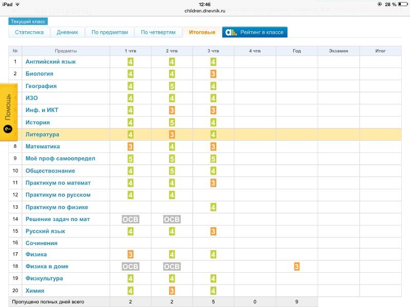Click Физкультура 3 чтв grade 4 badge
410x307 pixels.
213,278
